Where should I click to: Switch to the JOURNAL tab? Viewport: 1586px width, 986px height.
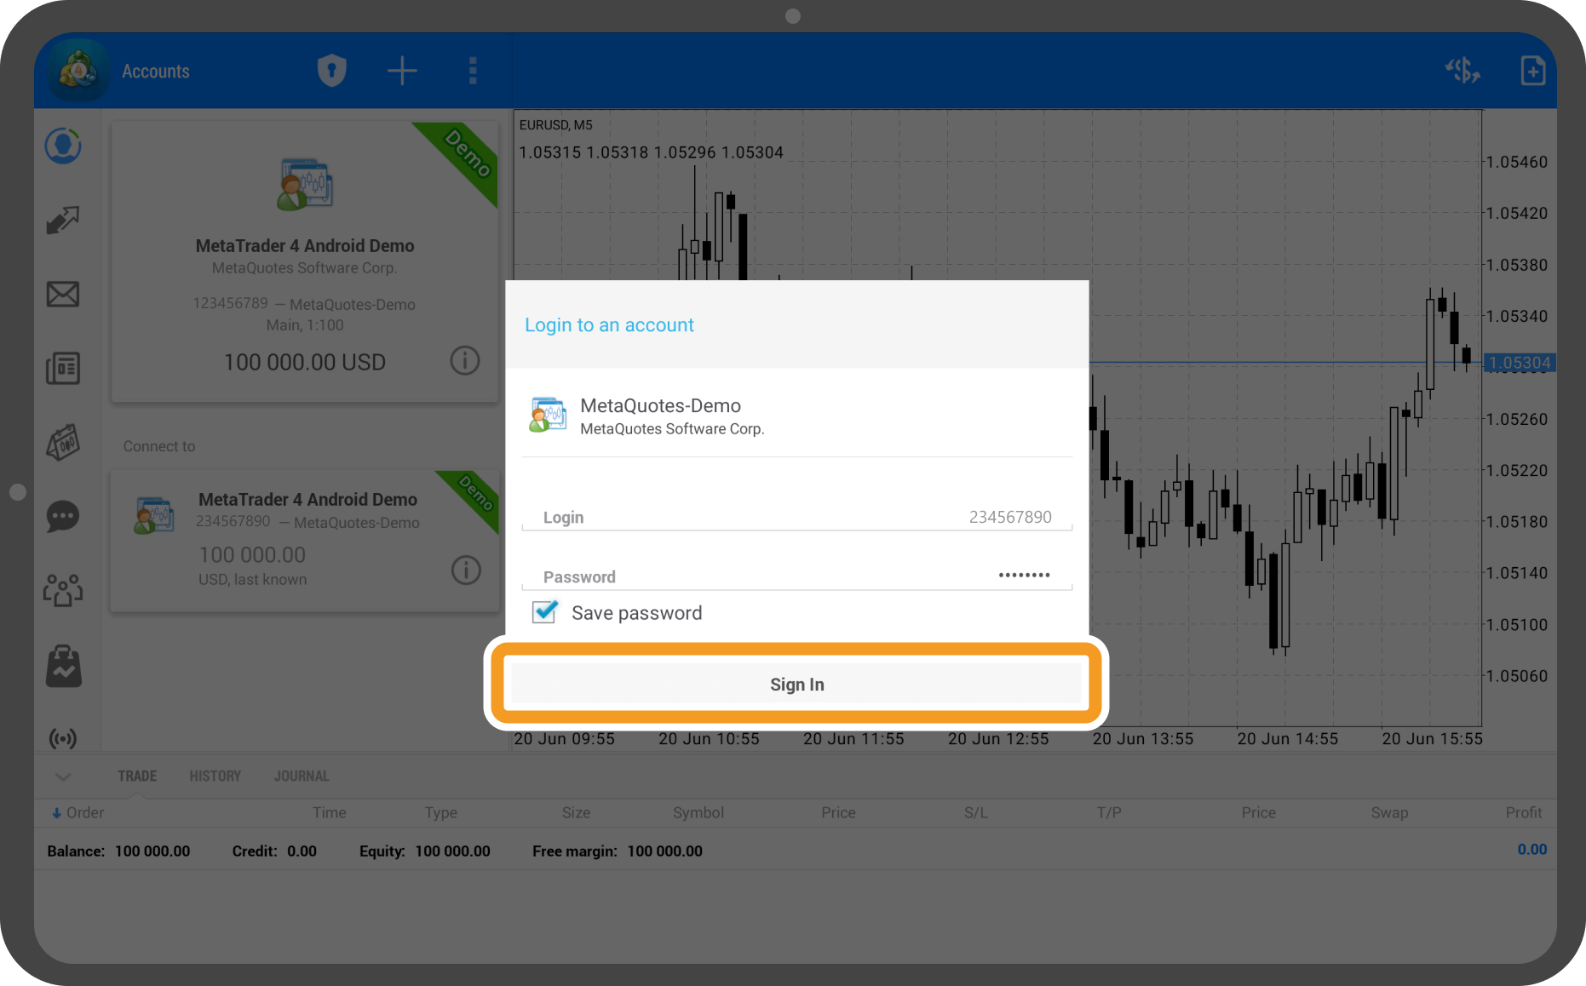[x=302, y=777]
